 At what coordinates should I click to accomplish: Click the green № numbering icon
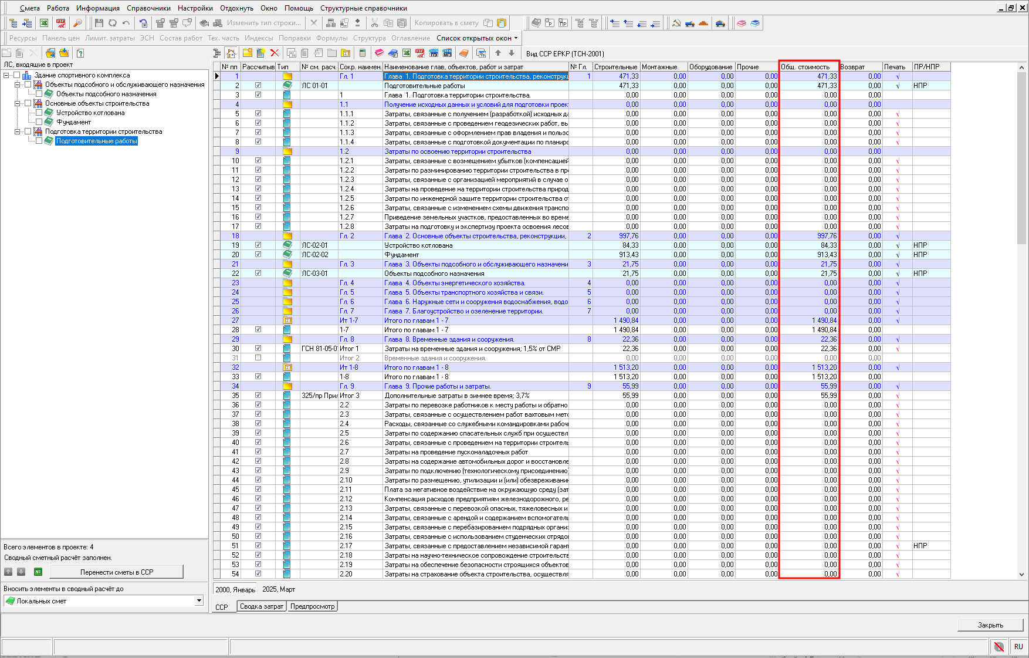coord(38,572)
